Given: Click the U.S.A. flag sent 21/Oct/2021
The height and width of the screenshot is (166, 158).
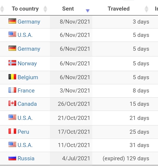Looking at the screenshot, I should [x=12, y=117].
